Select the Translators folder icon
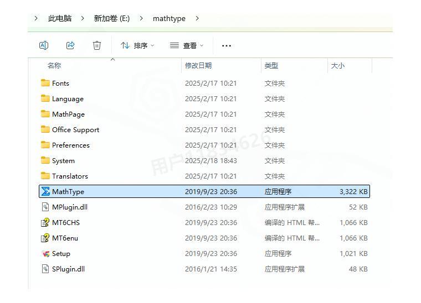This screenshot has height=303, width=421. coord(45,176)
